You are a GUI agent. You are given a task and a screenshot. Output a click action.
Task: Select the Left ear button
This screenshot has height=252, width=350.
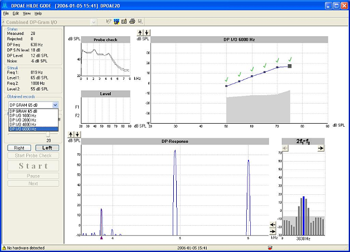[48, 148]
